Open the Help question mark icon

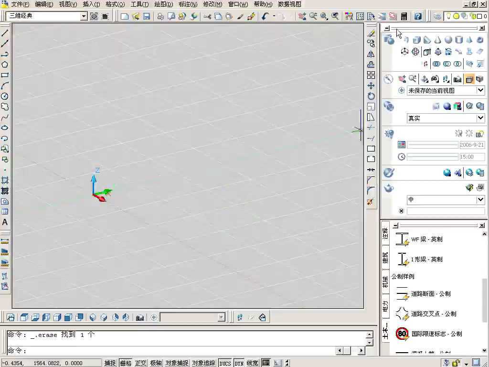[418, 16]
